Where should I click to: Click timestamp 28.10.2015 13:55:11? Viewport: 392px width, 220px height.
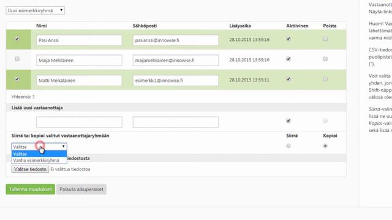[x=249, y=80]
